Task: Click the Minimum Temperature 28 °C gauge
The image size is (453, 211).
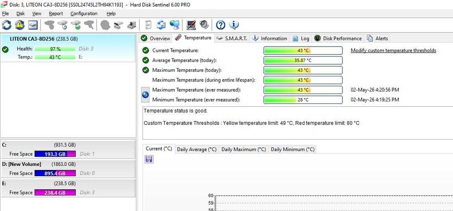Action: tap(303, 100)
